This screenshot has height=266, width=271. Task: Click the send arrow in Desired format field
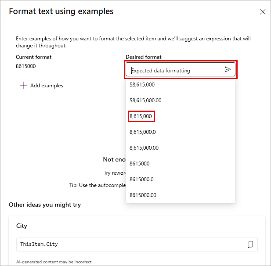point(228,69)
